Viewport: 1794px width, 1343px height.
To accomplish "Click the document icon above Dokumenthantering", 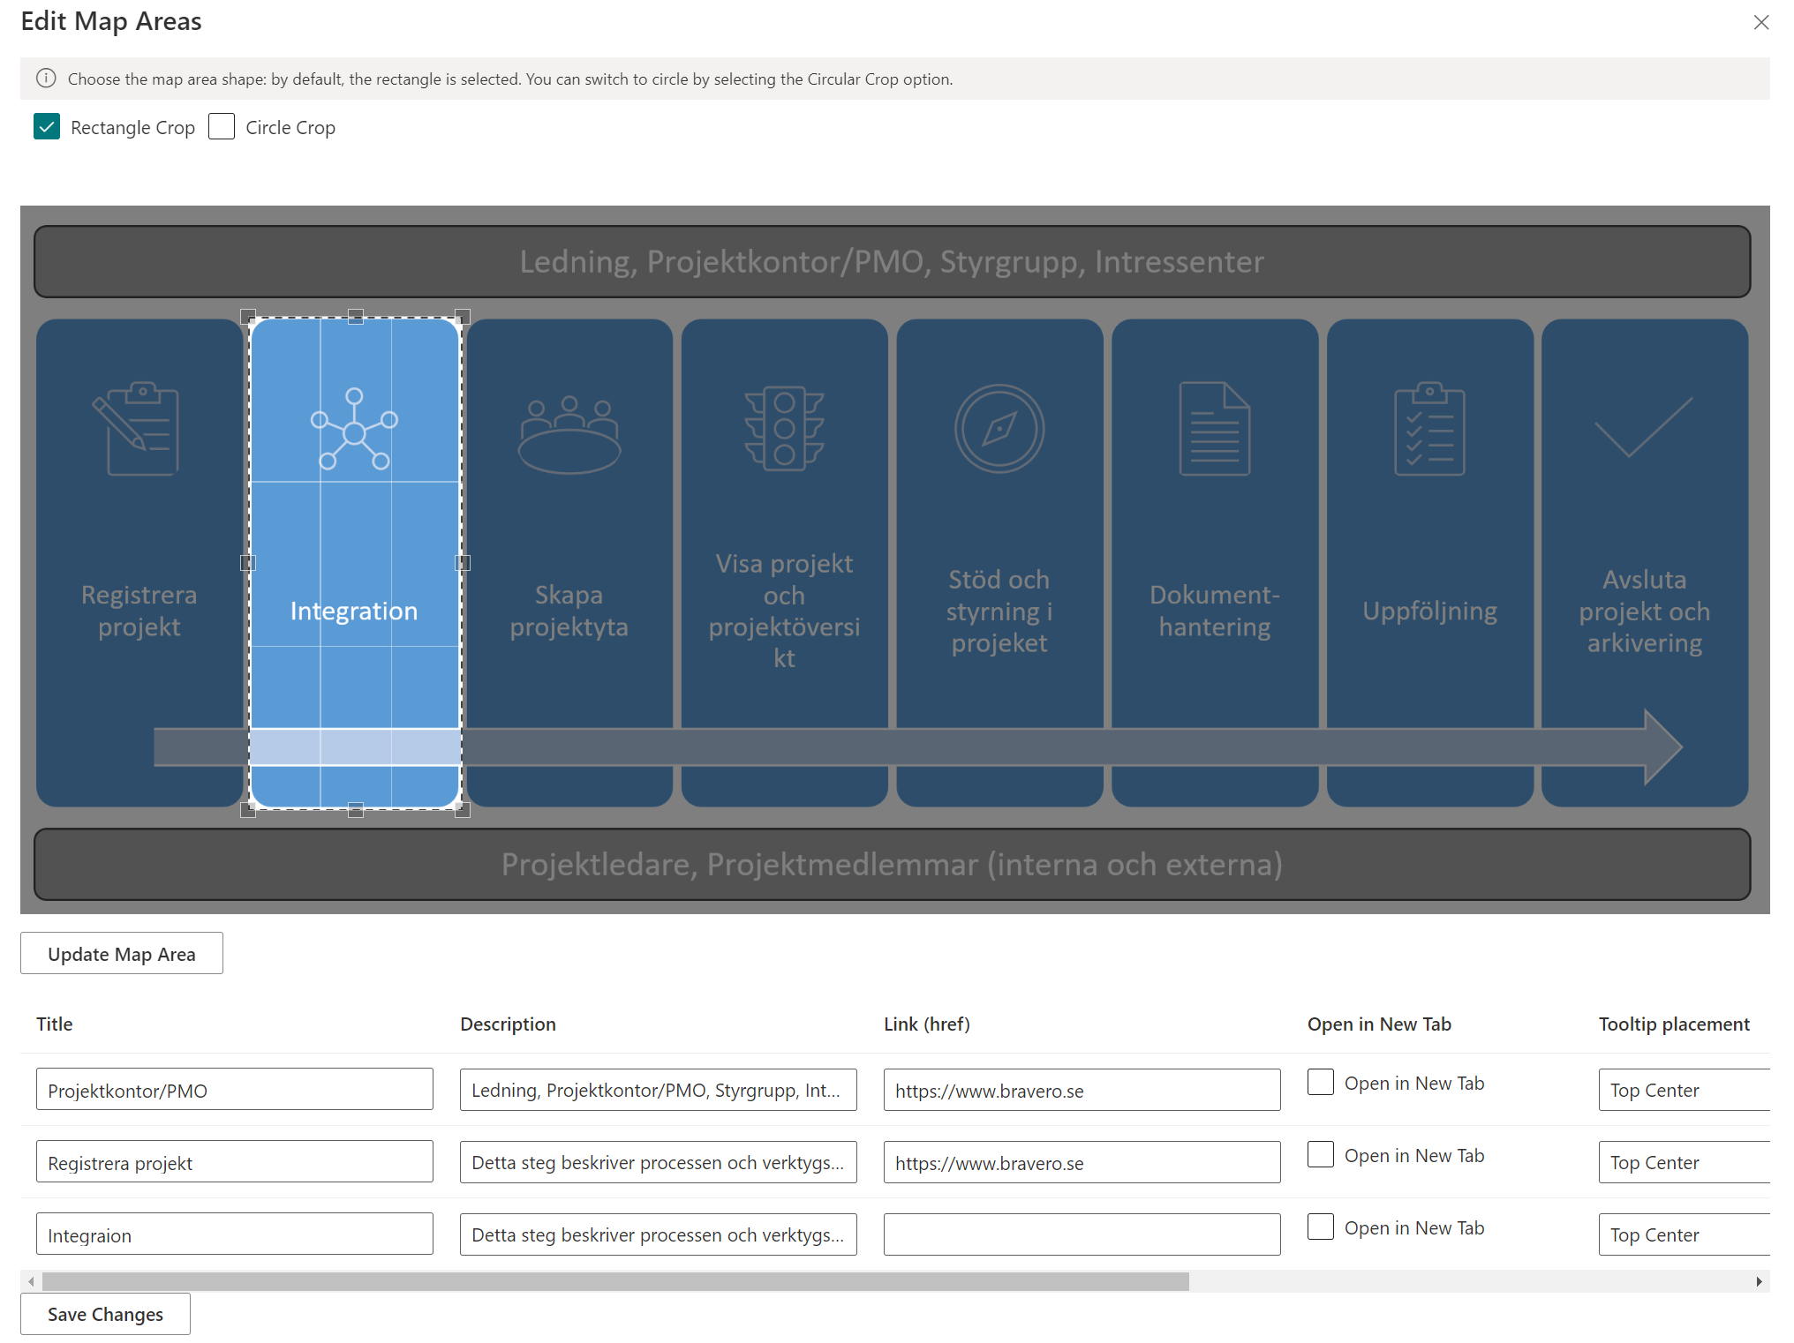I will 1215,429.
